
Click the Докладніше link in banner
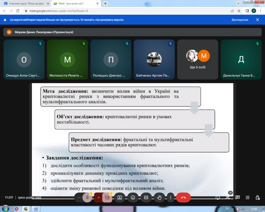tap(240, 20)
